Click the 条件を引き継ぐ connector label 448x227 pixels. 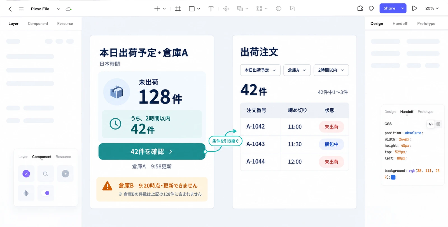225,141
